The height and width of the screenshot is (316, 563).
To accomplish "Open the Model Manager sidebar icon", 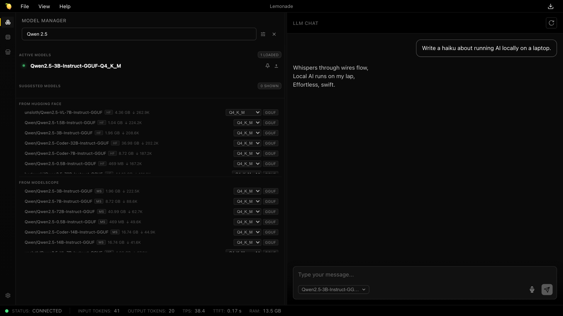I will pyautogui.click(x=8, y=22).
